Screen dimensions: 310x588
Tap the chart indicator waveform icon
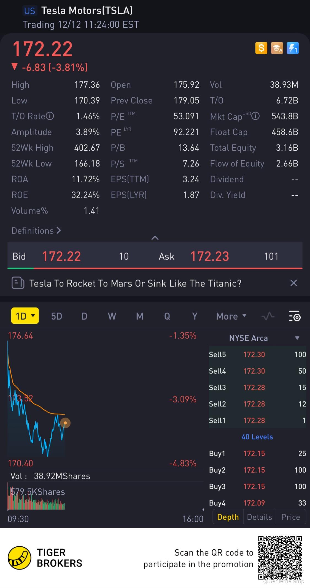[x=268, y=316]
